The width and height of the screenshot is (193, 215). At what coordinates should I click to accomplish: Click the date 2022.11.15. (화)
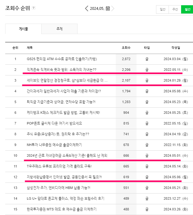pyautogui.click(x=176, y=145)
